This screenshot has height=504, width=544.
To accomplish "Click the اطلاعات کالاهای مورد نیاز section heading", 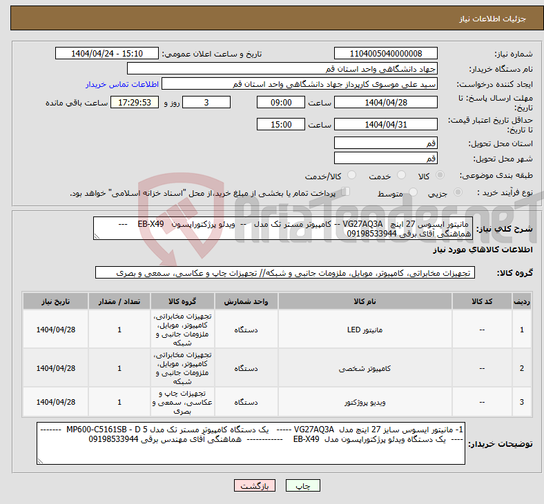I will coord(483,250).
